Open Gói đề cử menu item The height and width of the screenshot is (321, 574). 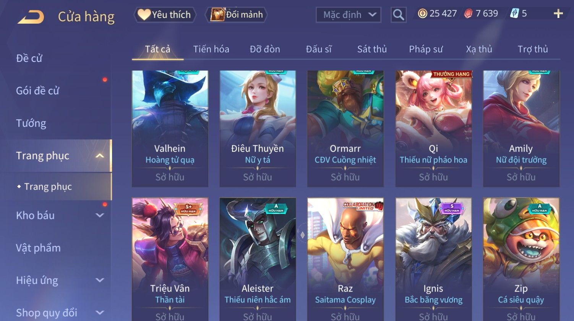tap(37, 91)
